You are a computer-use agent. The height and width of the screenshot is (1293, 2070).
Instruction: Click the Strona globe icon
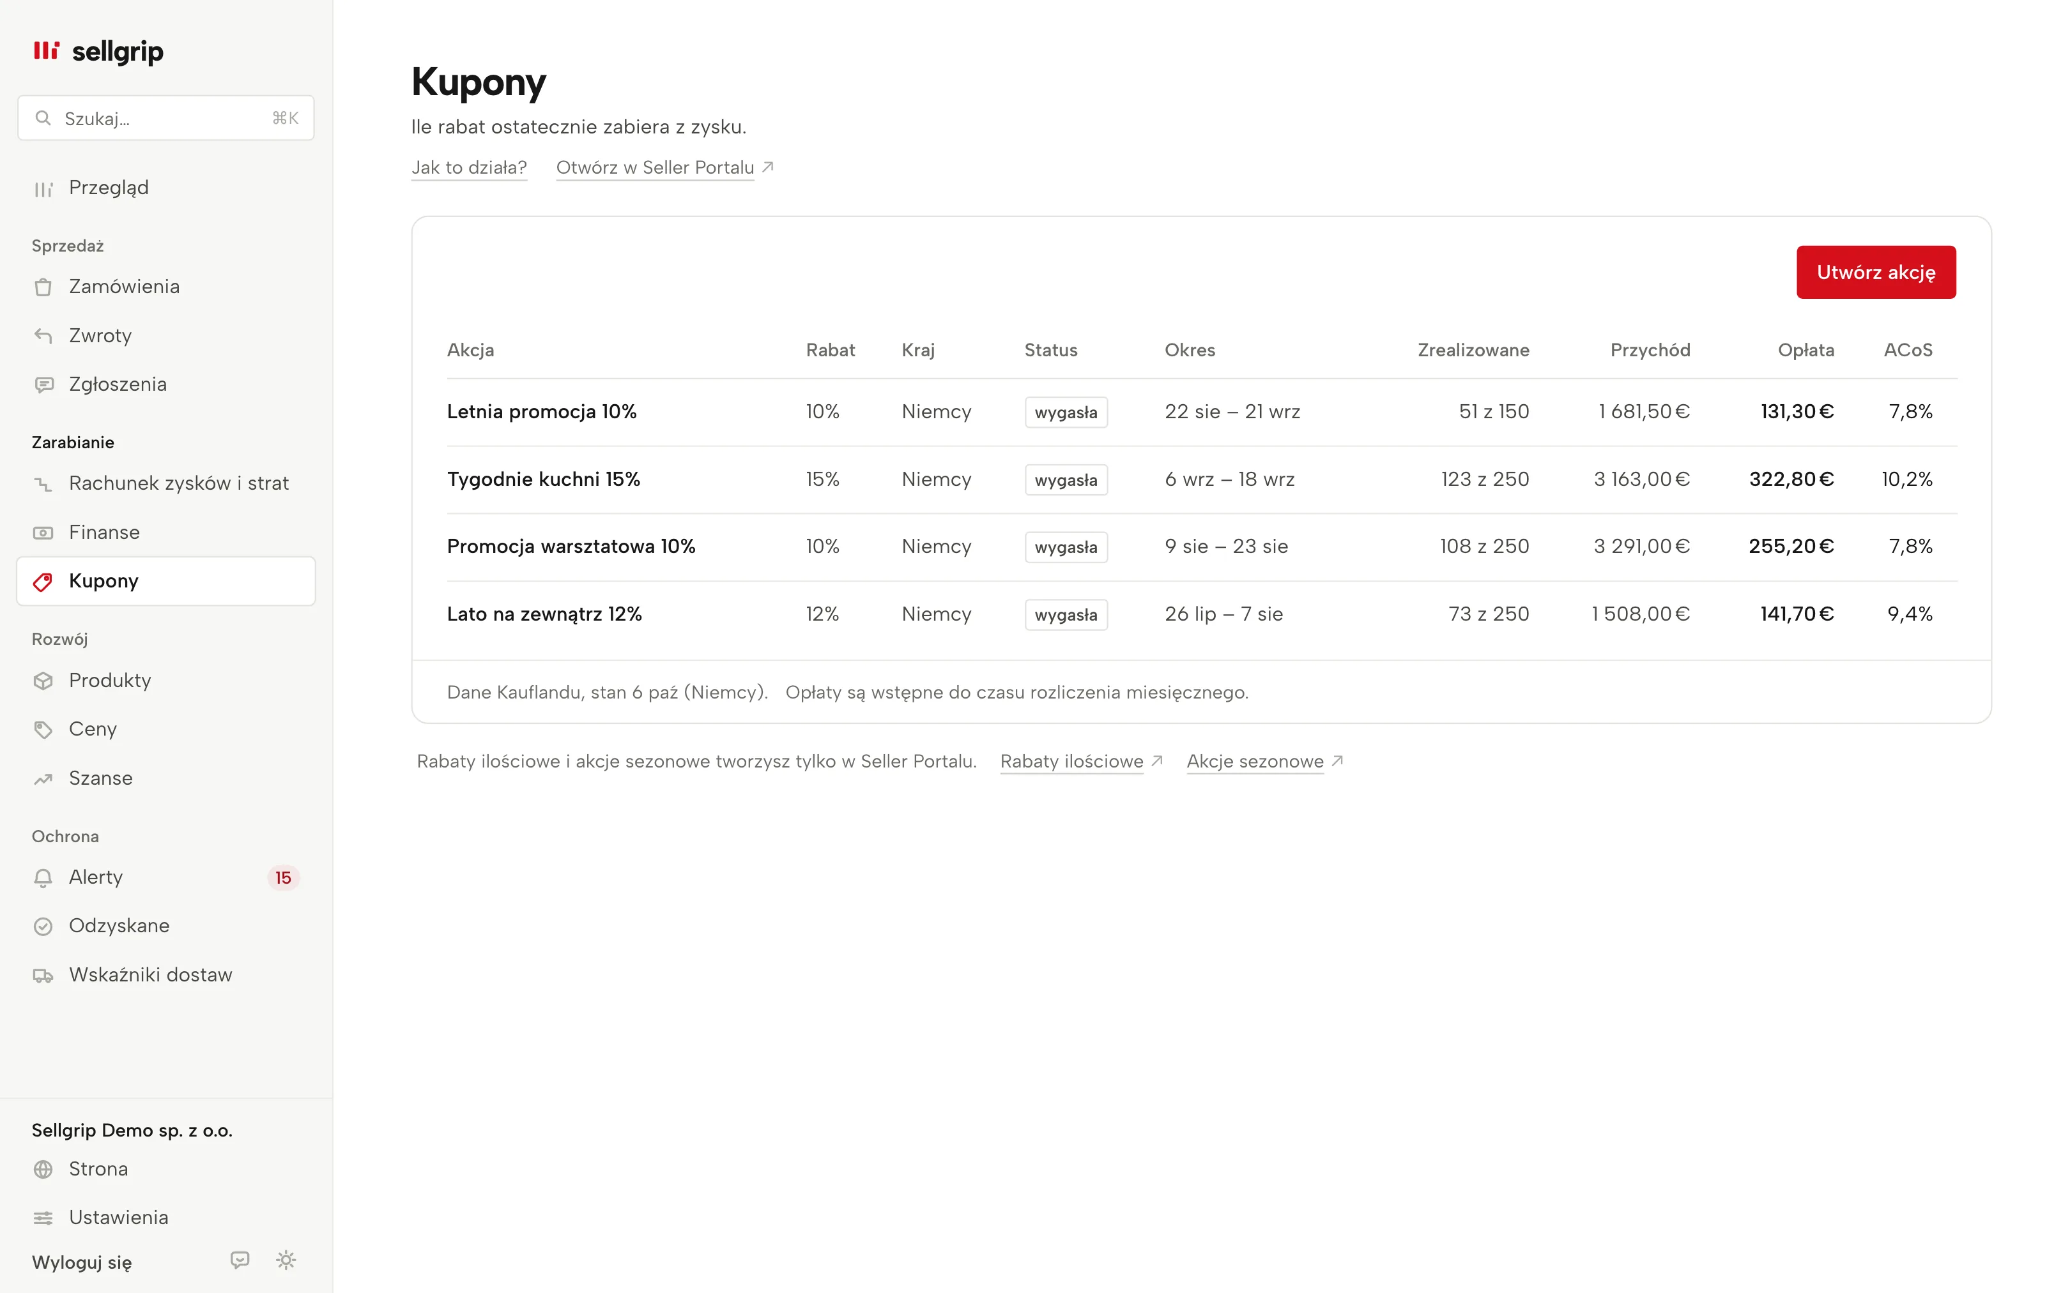pos(43,1170)
